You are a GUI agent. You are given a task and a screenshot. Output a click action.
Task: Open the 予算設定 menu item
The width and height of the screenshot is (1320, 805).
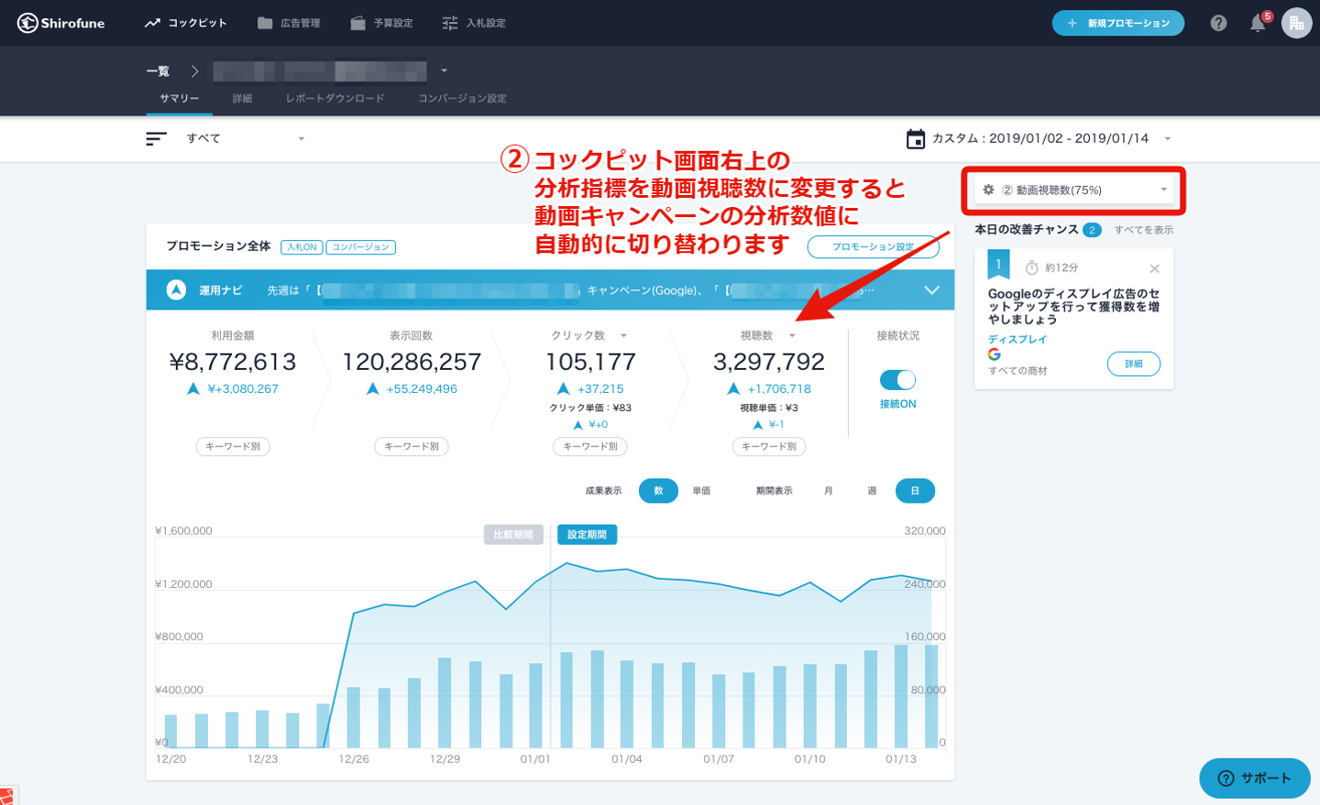(382, 23)
